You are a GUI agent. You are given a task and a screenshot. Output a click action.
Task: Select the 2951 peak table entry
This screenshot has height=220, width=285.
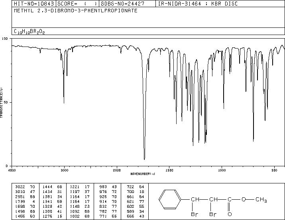pyautogui.click(x=25, y=197)
